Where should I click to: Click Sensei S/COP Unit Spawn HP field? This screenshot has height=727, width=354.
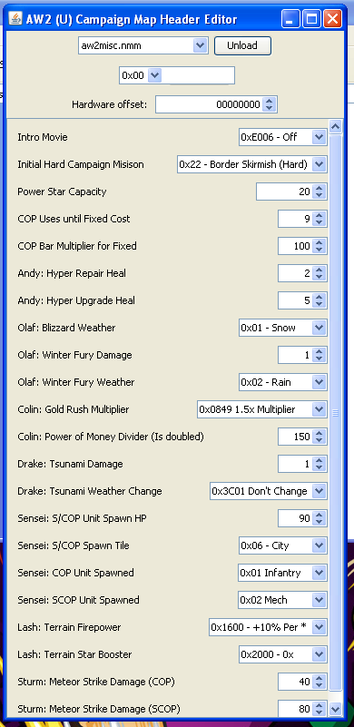(x=295, y=518)
